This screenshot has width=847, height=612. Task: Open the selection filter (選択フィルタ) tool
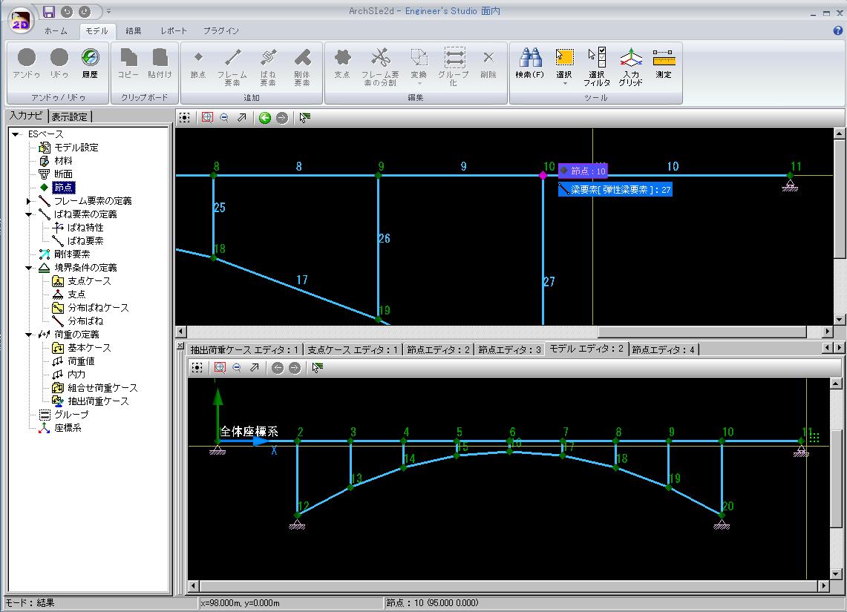coord(597,68)
